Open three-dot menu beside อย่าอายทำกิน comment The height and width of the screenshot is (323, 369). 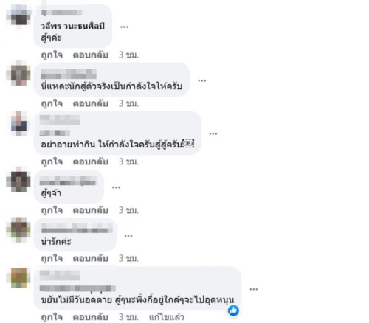point(213,133)
